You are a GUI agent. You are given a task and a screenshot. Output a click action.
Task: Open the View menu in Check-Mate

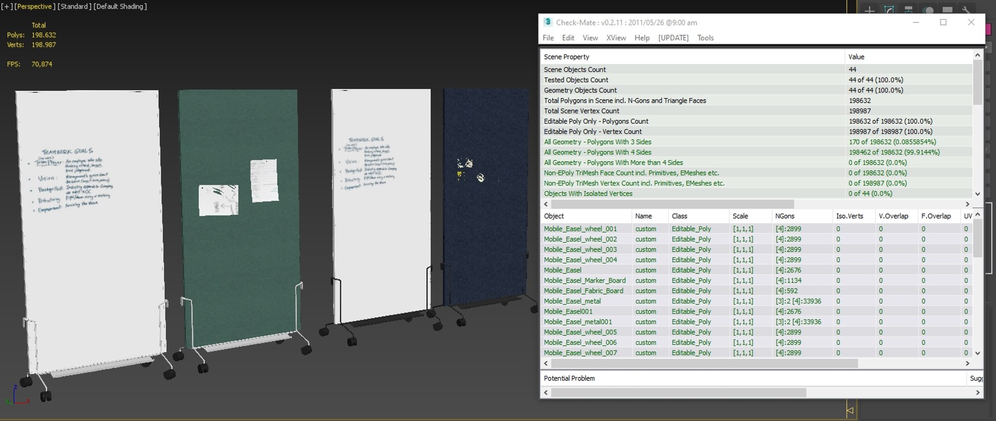tap(590, 38)
